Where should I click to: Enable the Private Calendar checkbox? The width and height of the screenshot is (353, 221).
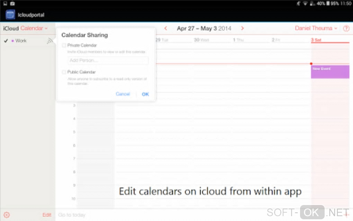64,45
